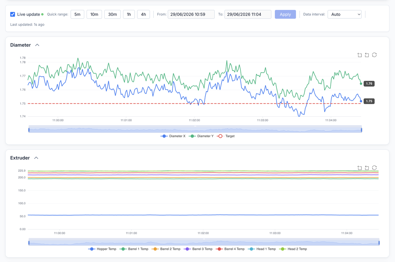395x262 pixels.
Task: Activate area zoom tool in Extruder chart
Action: point(359,168)
